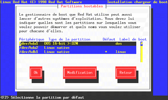Image resolution: width=168 pixels, height=100 pixels.
Task: Click the Défaut column header
Action: coord(109,39)
